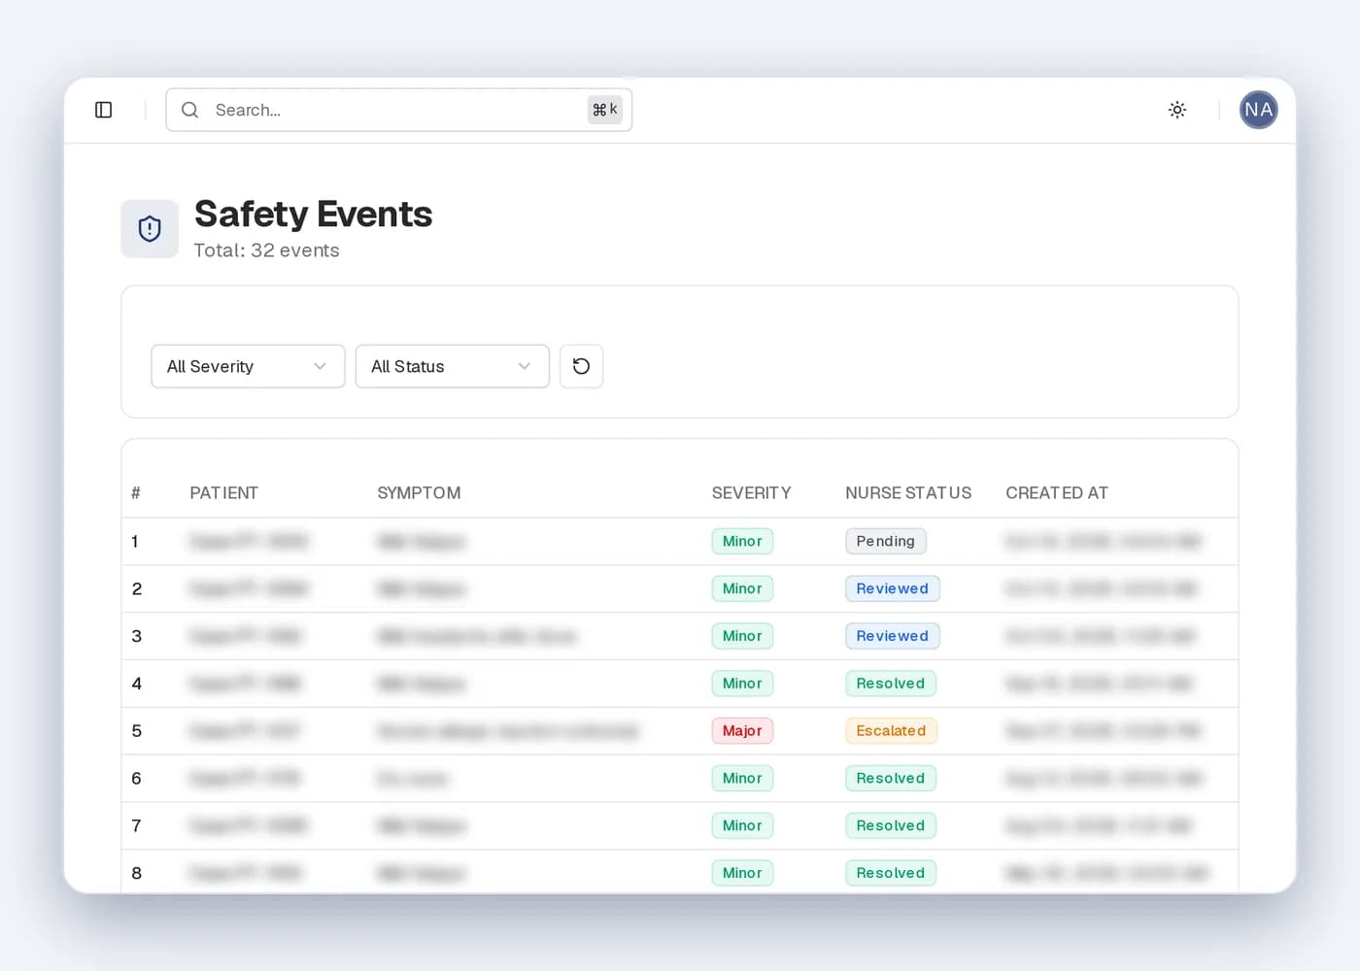Open the All Severity dropdown
The height and width of the screenshot is (971, 1360).
pyautogui.click(x=248, y=366)
